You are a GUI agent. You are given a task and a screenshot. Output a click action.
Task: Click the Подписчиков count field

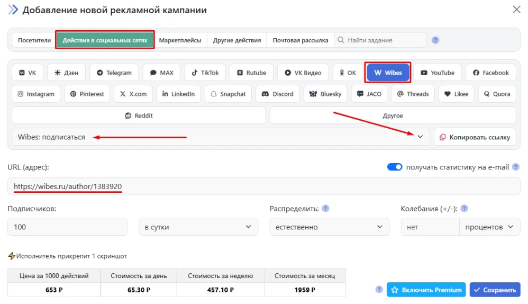(x=67, y=227)
